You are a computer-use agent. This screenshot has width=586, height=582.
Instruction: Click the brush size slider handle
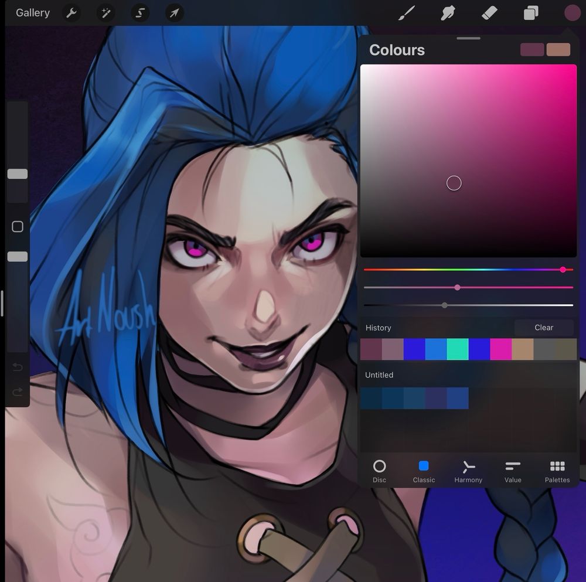pyautogui.click(x=18, y=174)
